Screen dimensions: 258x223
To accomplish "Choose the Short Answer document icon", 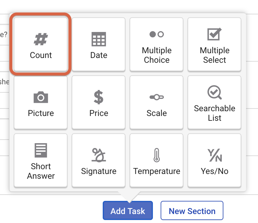I will click(x=41, y=150).
